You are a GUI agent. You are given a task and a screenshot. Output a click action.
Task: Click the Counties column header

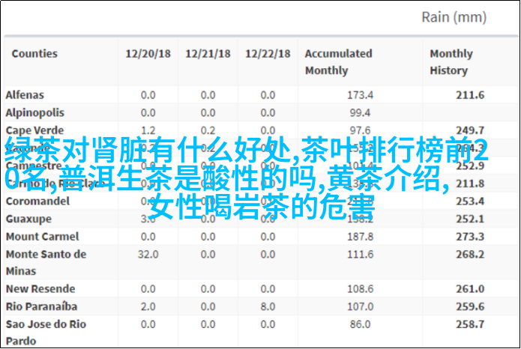coord(34,54)
